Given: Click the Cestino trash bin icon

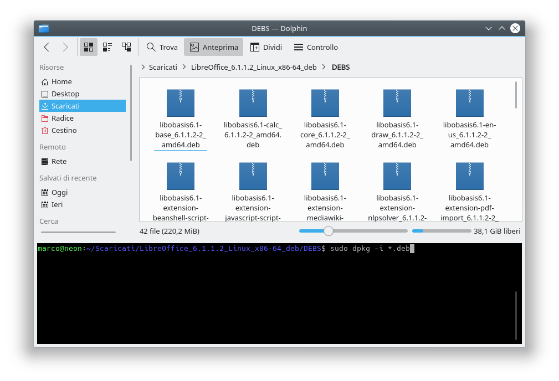Looking at the screenshot, I should pyautogui.click(x=45, y=131).
